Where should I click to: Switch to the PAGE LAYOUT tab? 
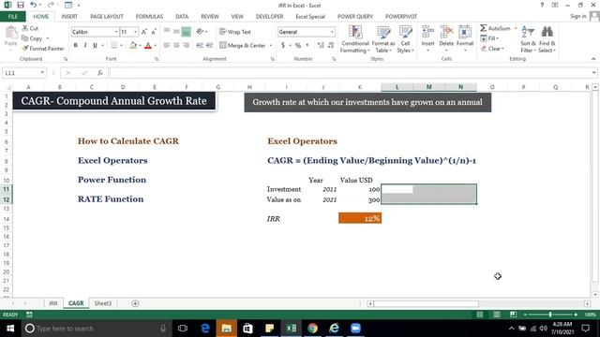[107, 17]
